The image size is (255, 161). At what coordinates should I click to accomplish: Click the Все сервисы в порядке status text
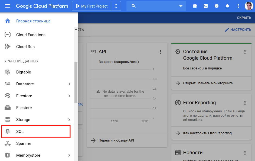[x=202, y=68]
